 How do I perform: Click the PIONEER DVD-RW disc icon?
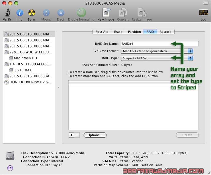pos(7,82)
